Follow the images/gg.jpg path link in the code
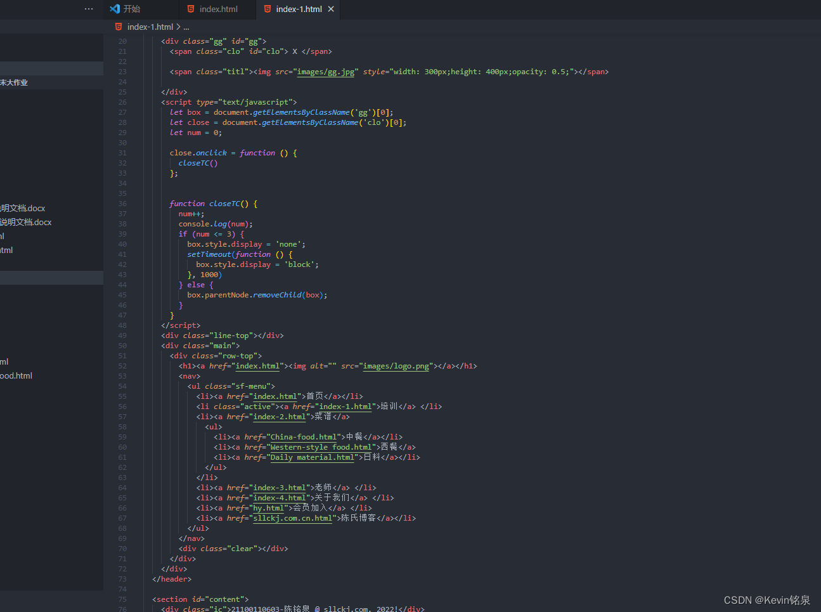This screenshot has height=612, width=821. coord(326,72)
